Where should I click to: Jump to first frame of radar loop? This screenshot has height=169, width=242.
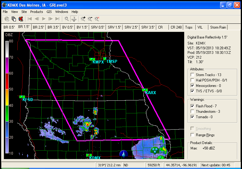(30, 19)
